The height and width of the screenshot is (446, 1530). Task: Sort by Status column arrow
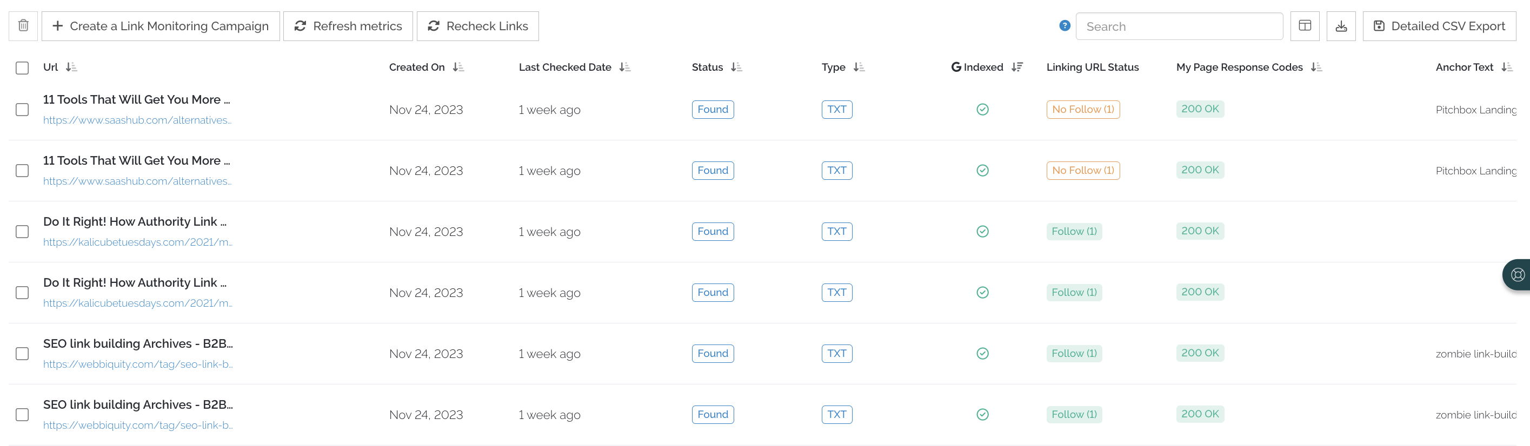[x=736, y=67]
